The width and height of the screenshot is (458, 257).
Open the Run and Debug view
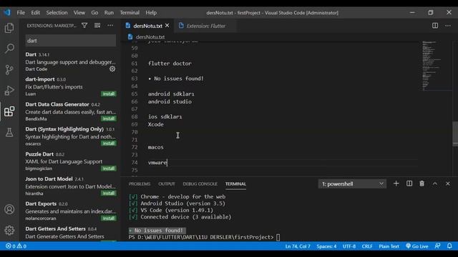9,91
